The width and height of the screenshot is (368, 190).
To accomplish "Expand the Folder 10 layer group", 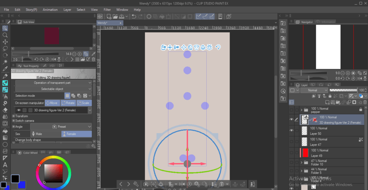I will pos(301,162).
